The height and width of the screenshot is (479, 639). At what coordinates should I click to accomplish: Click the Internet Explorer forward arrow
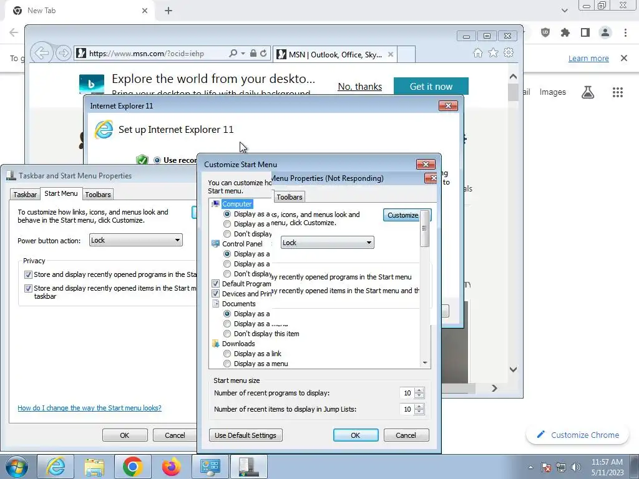tap(63, 53)
